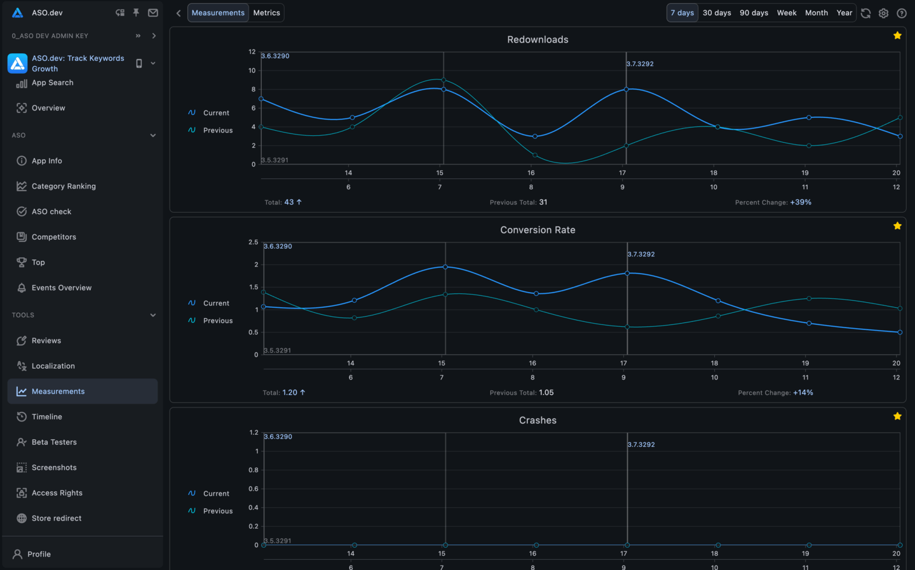Toggle the favorite star on Conversion Rate
This screenshot has height=570, width=915.
[897, 225]
